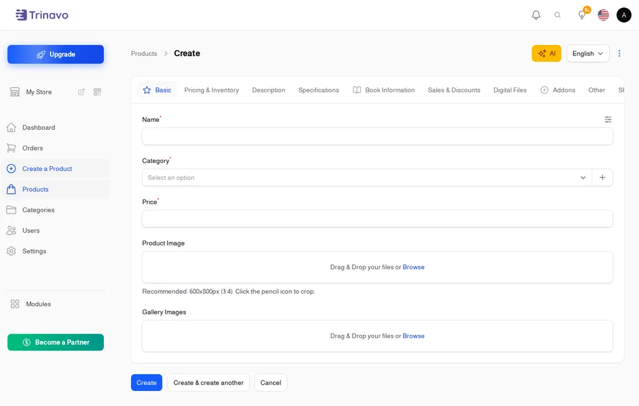Open the Sales & Discounts tab
The width and height of the screenshot is (639, 406).
click(454, 90)
